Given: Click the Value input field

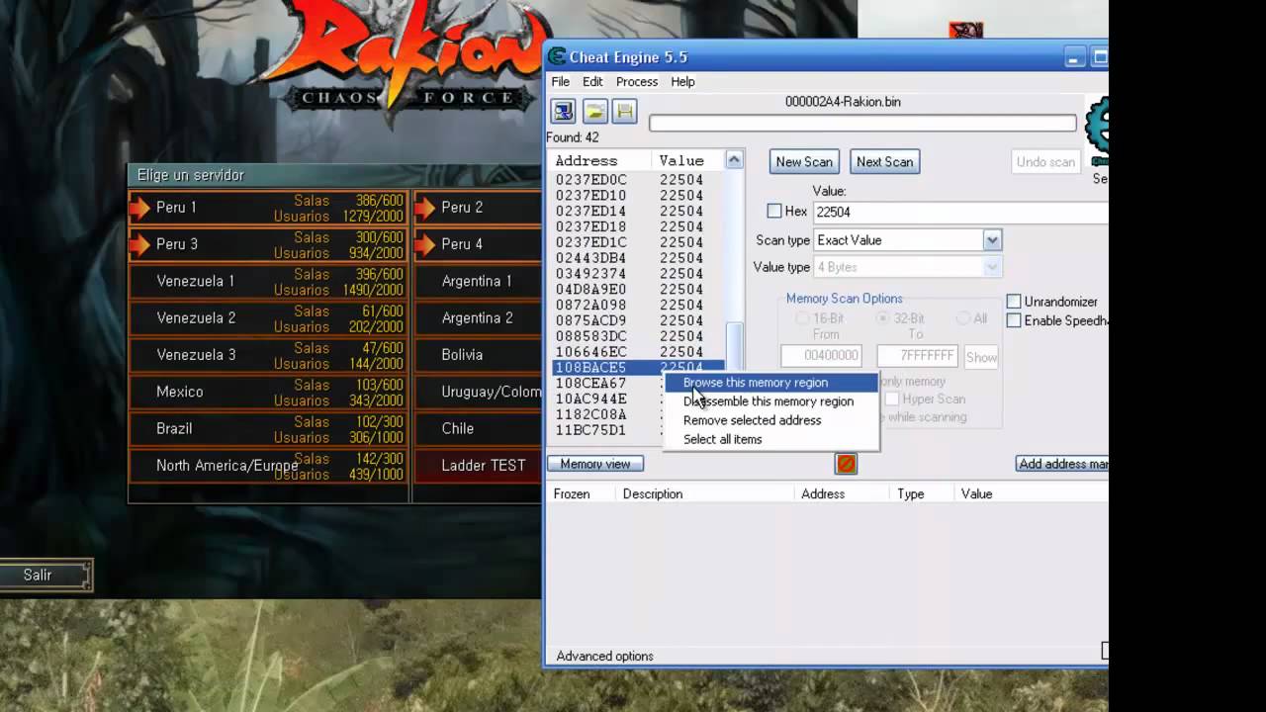Looking at the screenshot, I should [960, 212].
